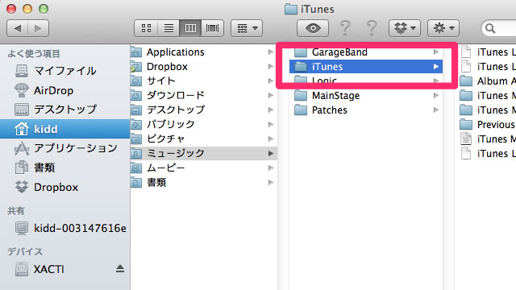
Task: Open アプリケーション from the sidebar
Action: [x=64, y=148]
